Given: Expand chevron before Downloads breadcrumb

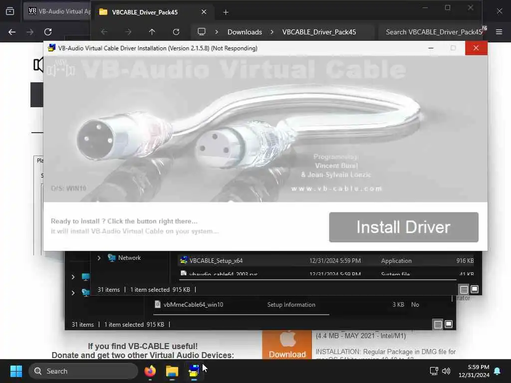Looking at the screenshot, I should click(217, 32).
